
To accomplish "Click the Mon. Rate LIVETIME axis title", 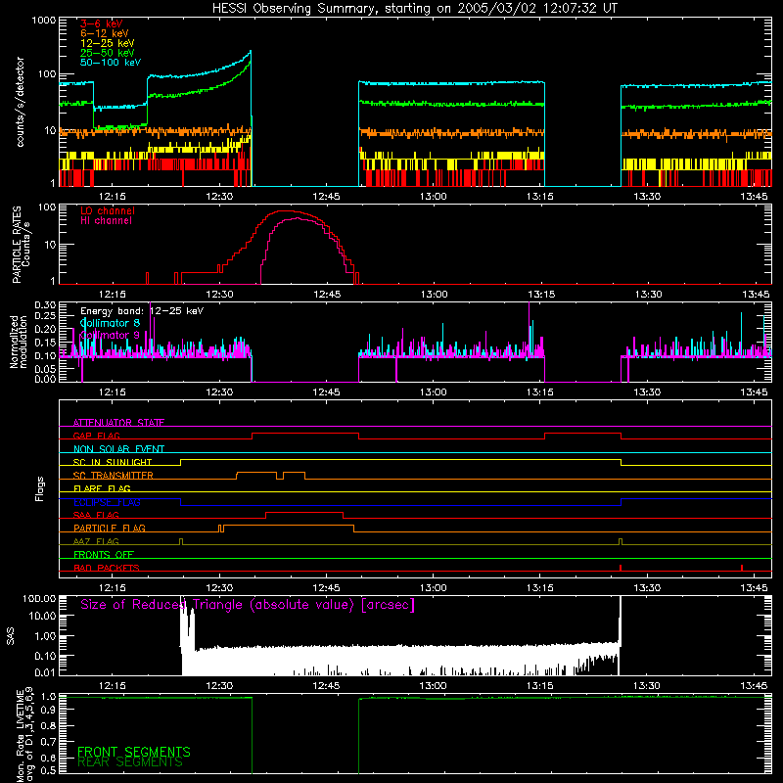I will point(25,735).
